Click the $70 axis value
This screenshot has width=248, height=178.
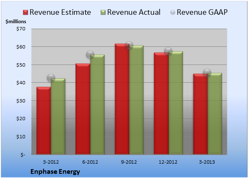tap(21, 29)
